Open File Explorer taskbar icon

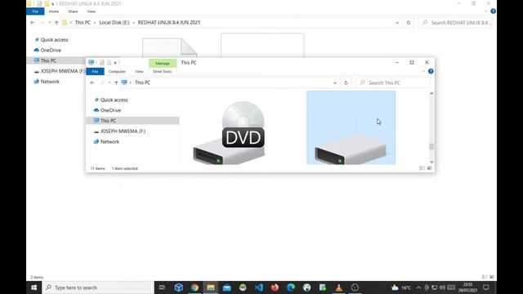click(211, 287)
